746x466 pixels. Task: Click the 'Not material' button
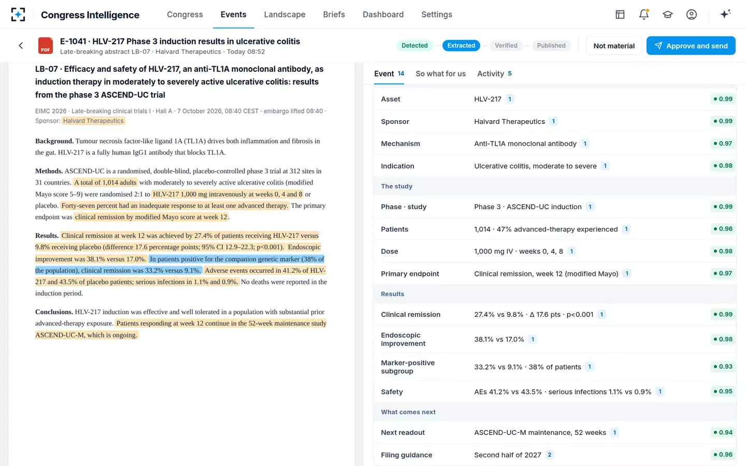click(x=614, y=46)
